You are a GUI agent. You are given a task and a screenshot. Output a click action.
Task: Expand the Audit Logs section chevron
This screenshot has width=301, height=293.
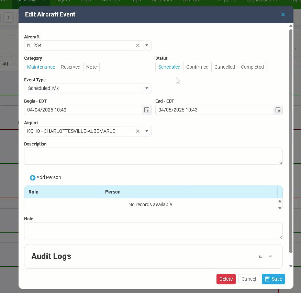click(x=270, y=257)
